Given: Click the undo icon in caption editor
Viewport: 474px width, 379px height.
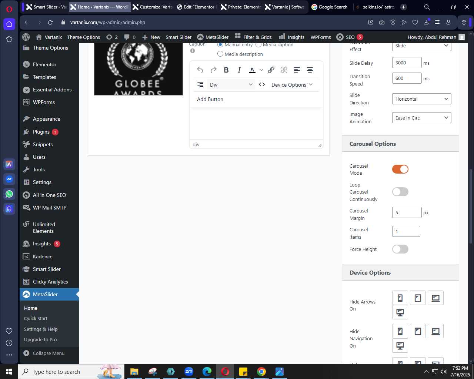Looking at the screenshot, I should [200, 70].
